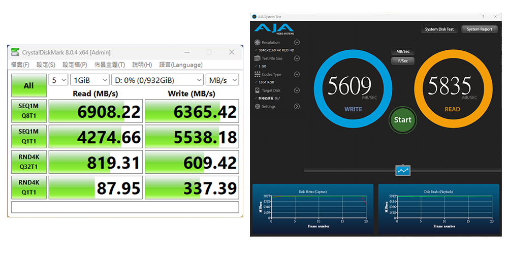The image size is (508, 254).
Task: Click the 3840x2160 4K RED HD value
Action: tap(276, 50)
